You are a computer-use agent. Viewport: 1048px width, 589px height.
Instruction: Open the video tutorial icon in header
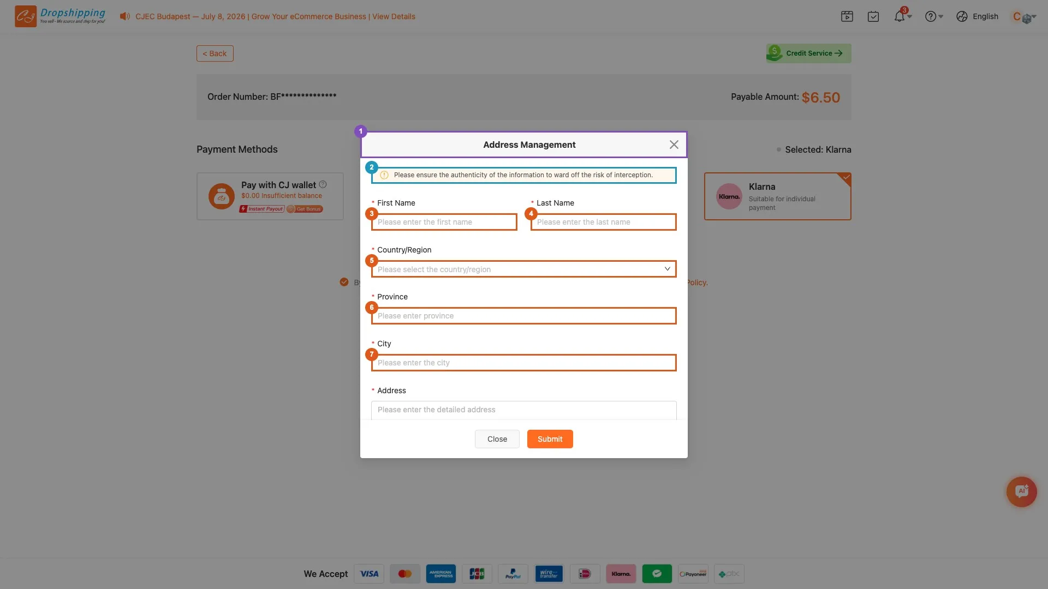tap(847, 16)
